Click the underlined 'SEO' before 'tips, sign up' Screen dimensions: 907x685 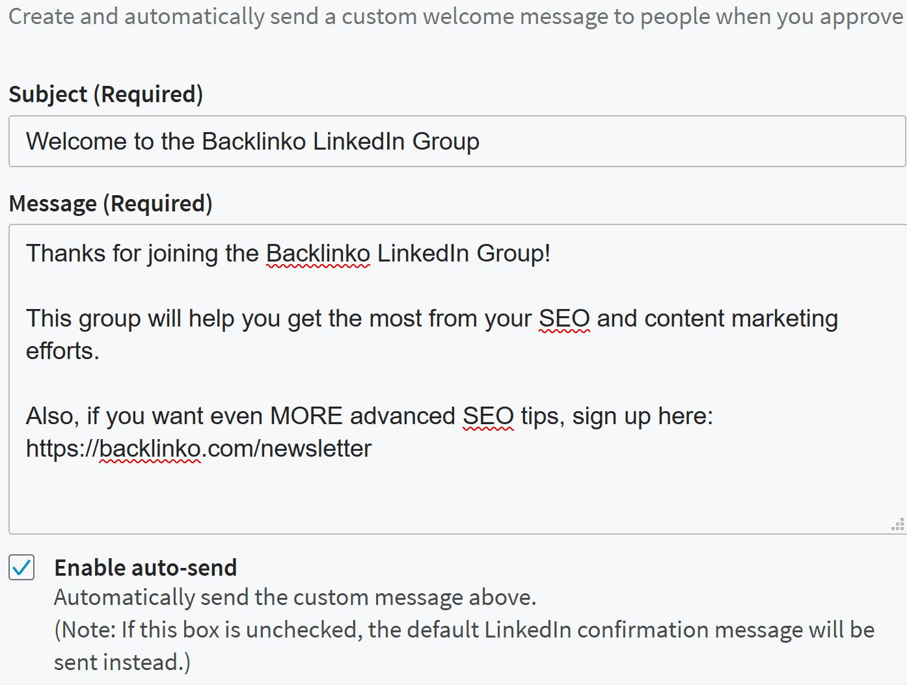coord(488,416)
